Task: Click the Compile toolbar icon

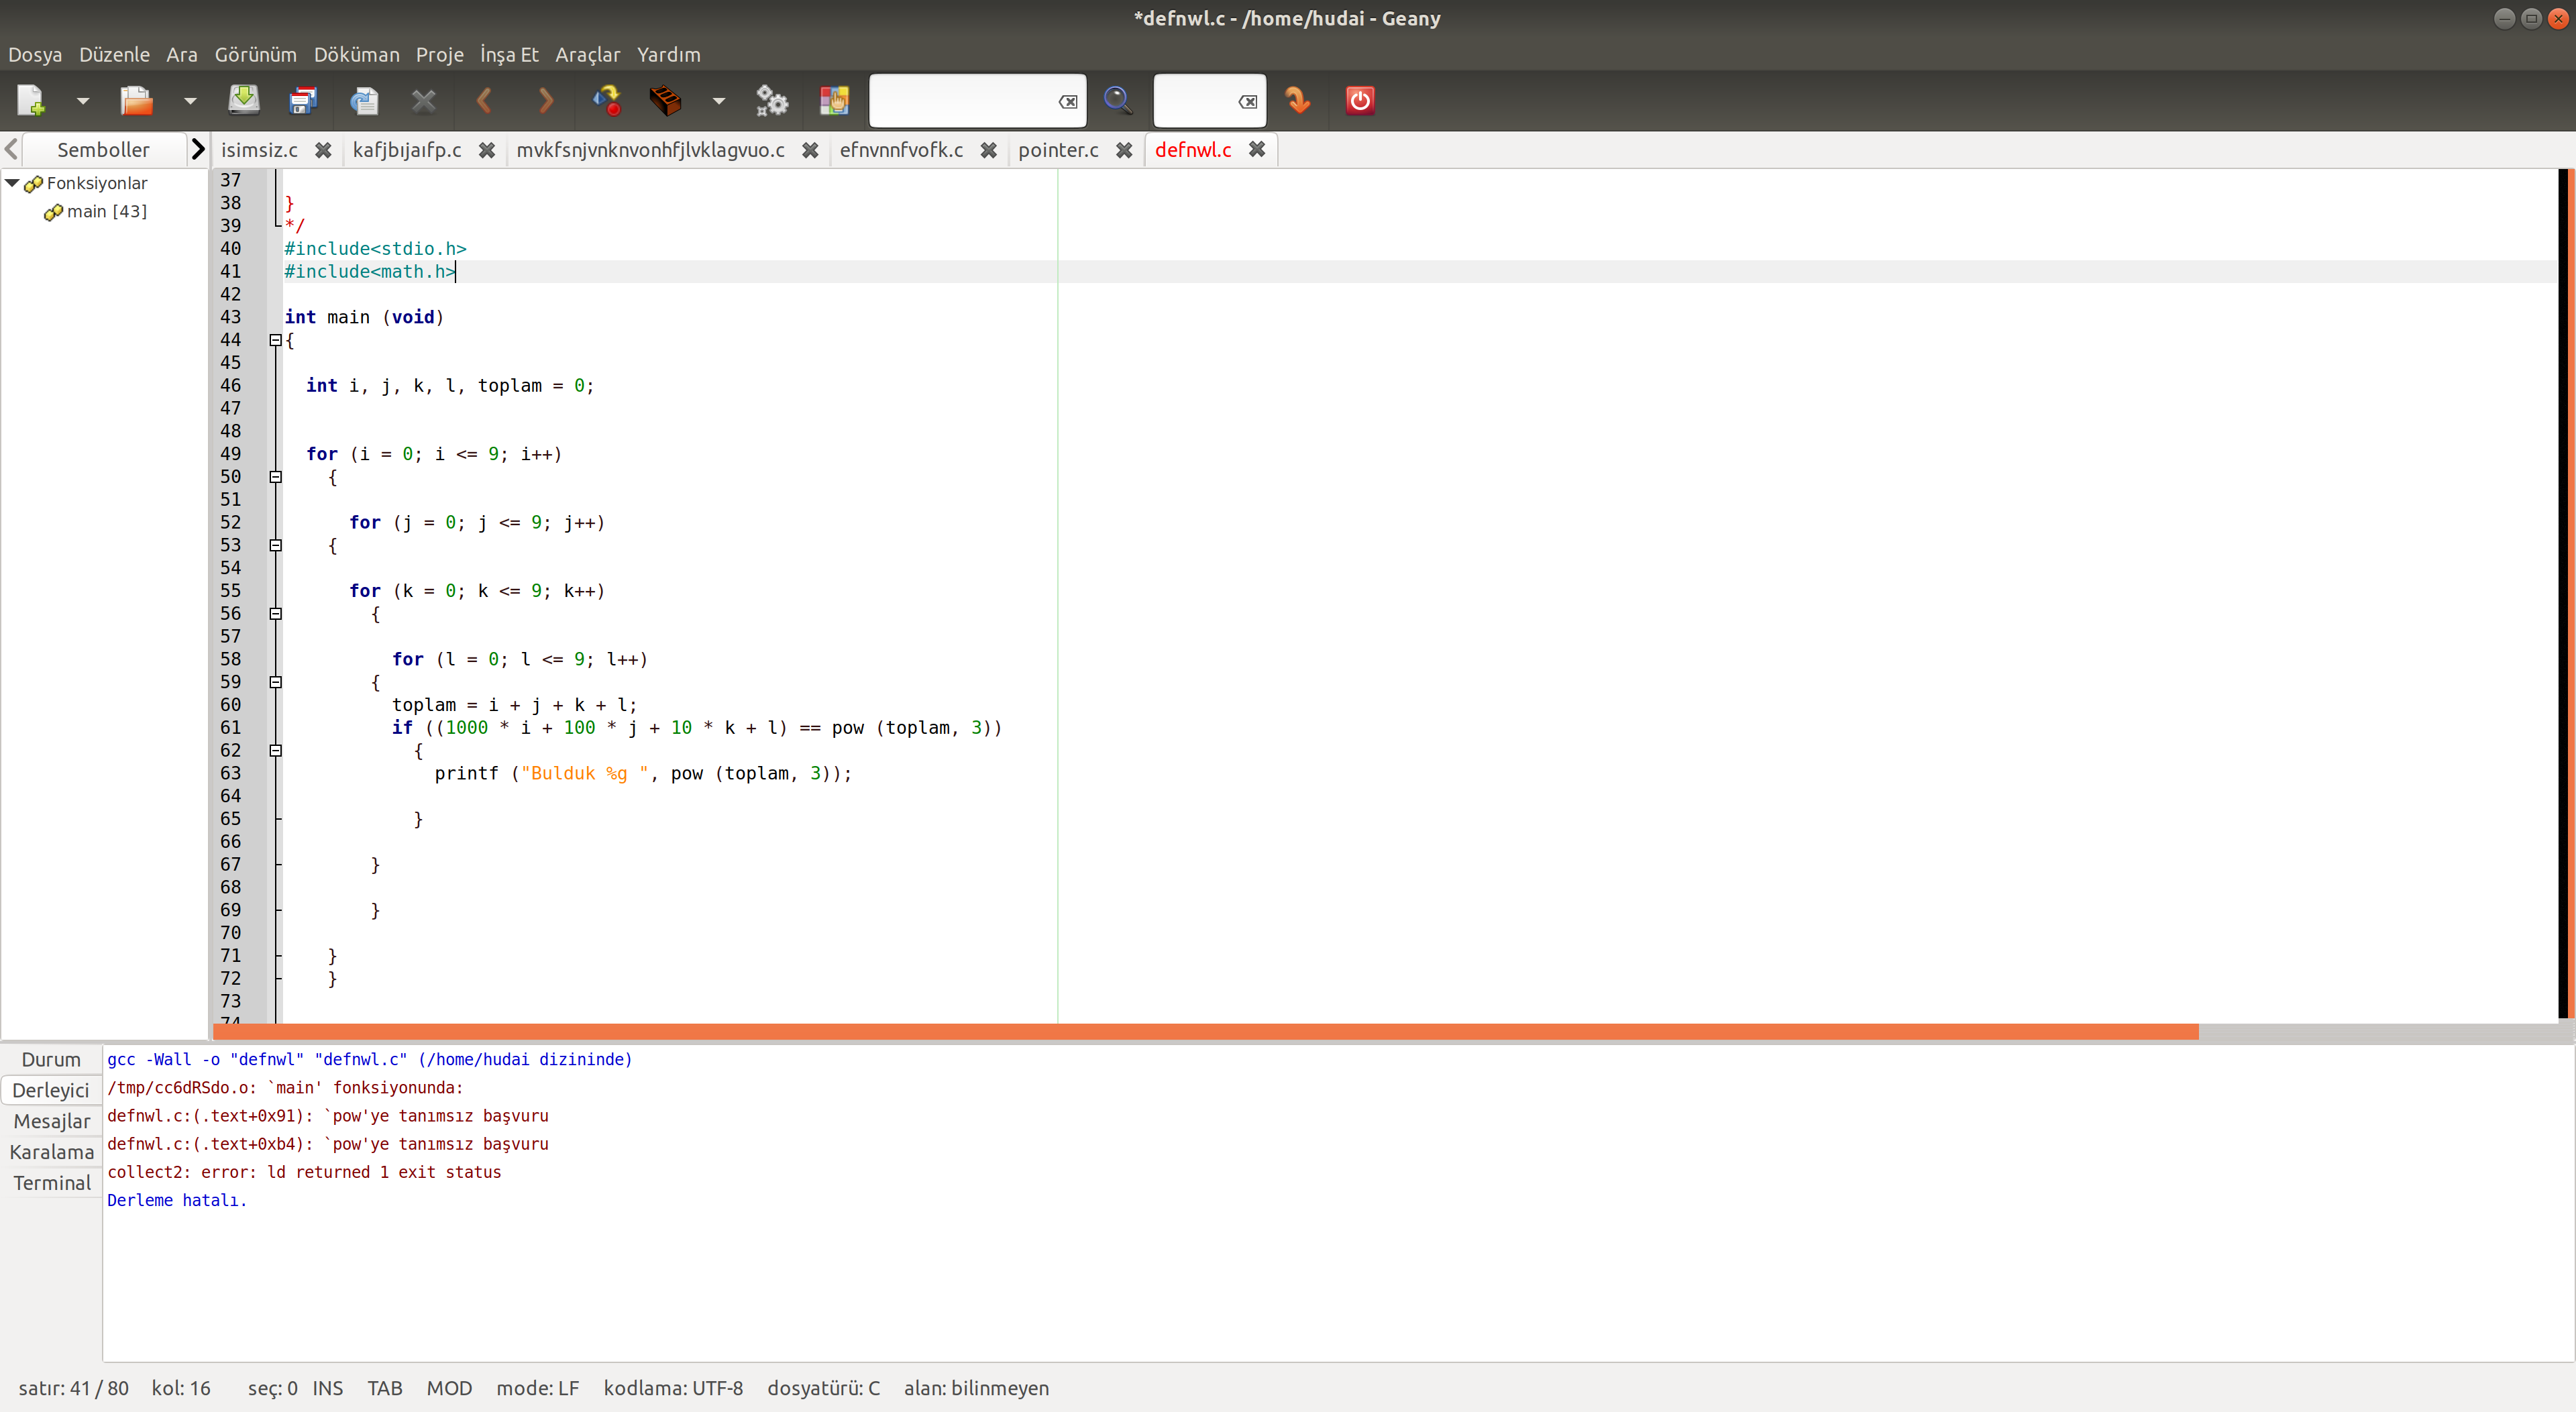Action: click(606, 100)
